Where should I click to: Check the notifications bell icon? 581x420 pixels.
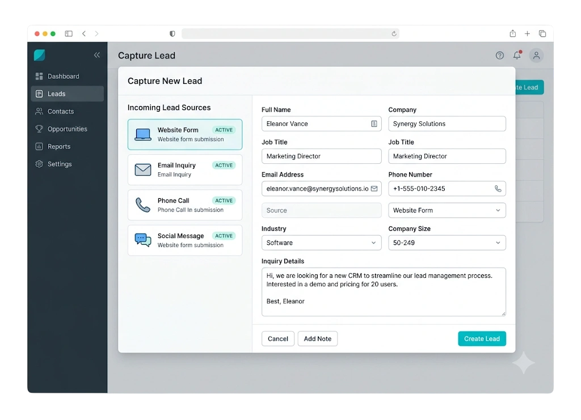[x=517, y=55]
